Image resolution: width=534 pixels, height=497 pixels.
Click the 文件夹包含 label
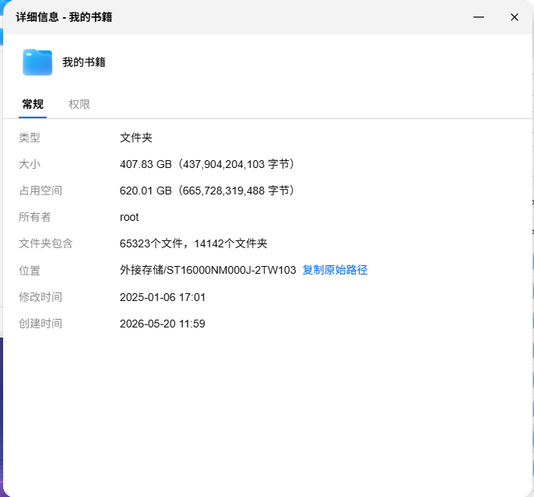tap(46, 243)
